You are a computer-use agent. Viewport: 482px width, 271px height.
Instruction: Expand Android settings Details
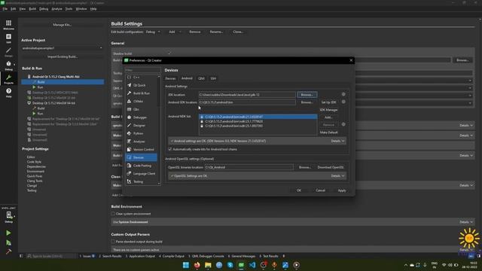coord(338,141)
